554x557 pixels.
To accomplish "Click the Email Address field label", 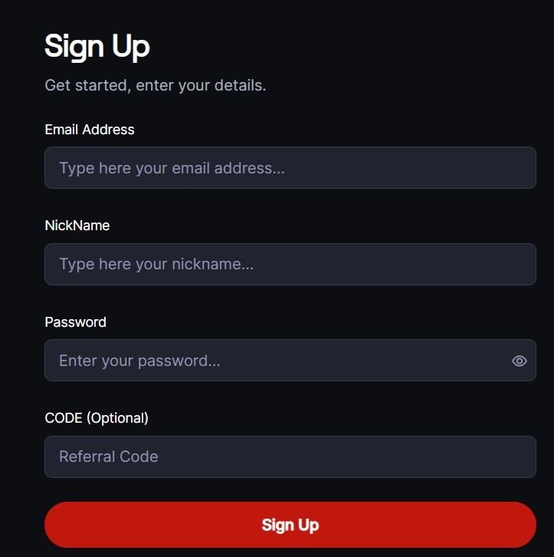I will (x=90, y=130).
